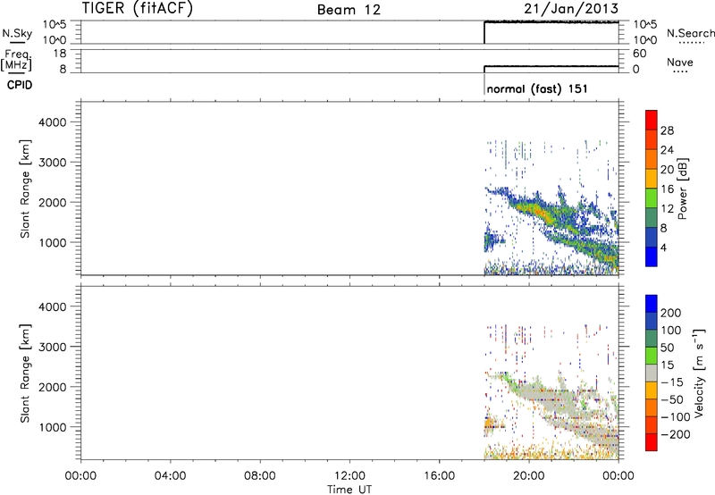The image size is (715, 495).
Task: Select the "Freq. [MHz]" axis label
Action: (x=16, y=60)
